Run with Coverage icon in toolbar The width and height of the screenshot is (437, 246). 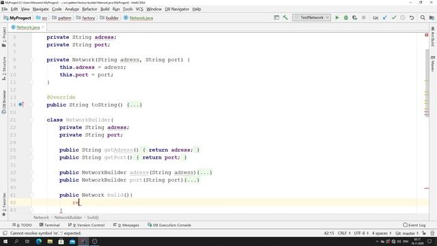pos(354,18)
